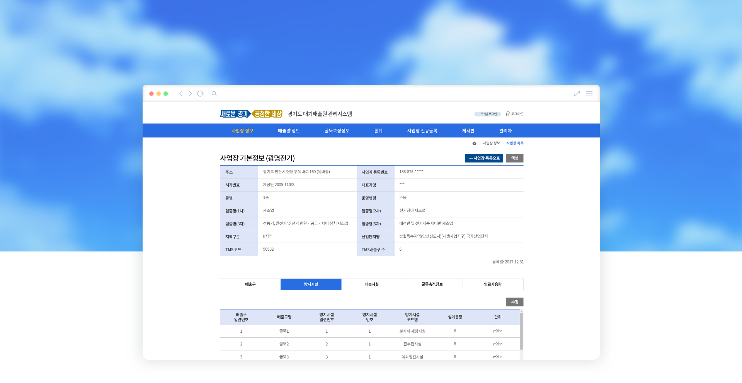Click the magnifier search icon in browser bar
This screenshot has height=383, width=742.
click(214, 94)
